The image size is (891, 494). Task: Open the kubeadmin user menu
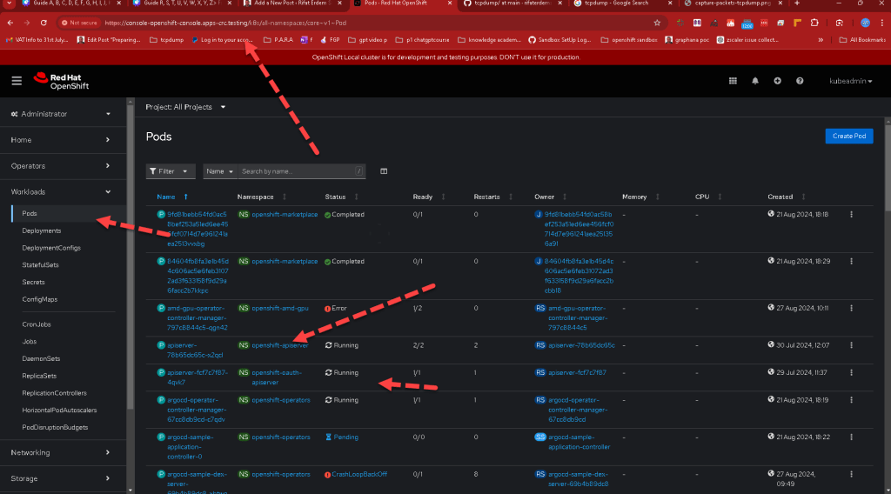851,81
